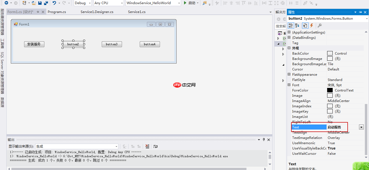
Task: Select the 安装服务 button on Form1
Action: point(34,44)
